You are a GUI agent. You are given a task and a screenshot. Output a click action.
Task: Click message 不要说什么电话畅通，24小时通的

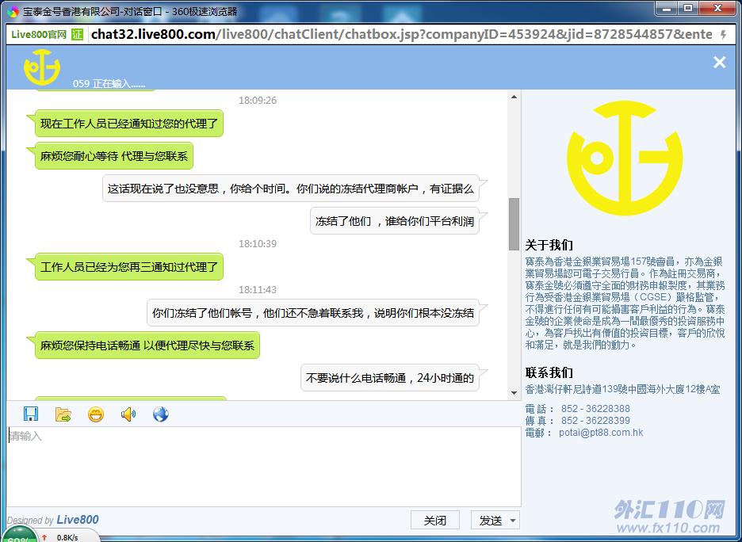(390, 378)
